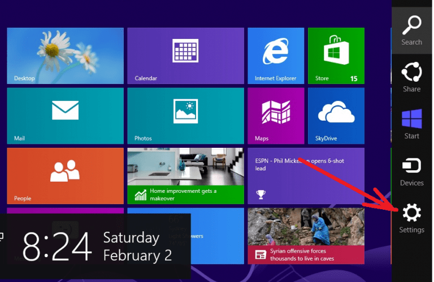Open the People tile
Screen dimensions: 434x282
(66, 176)
